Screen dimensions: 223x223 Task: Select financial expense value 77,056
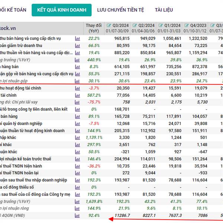coord(123,95)
